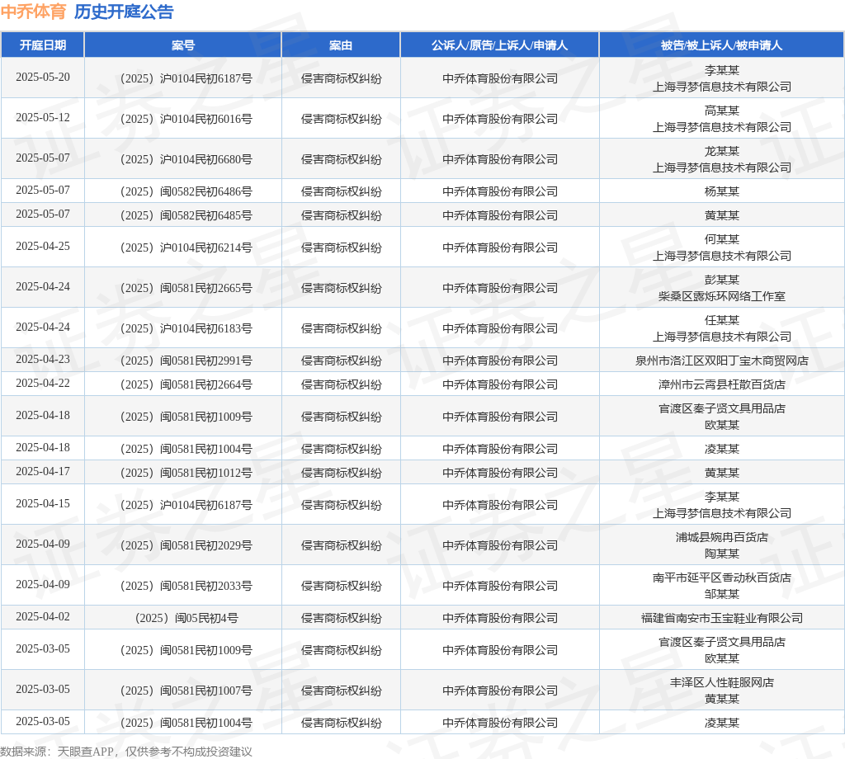Click 侵害商标权纠纷 in 2025-05-20 row

(x=341, y=78)
